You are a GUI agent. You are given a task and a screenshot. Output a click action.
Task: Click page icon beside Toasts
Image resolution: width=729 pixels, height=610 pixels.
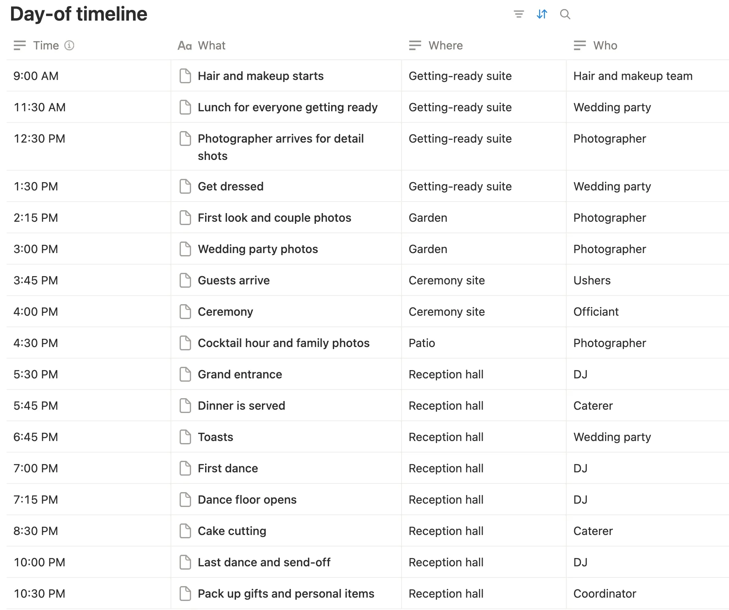click(x=185, y=437)
